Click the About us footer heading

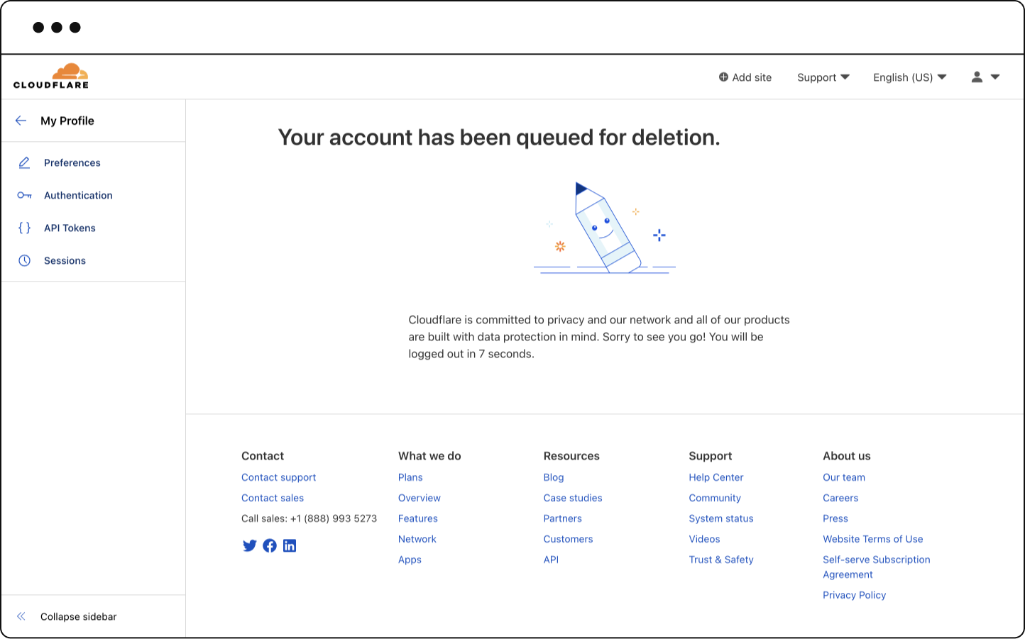tap(847, 456)
